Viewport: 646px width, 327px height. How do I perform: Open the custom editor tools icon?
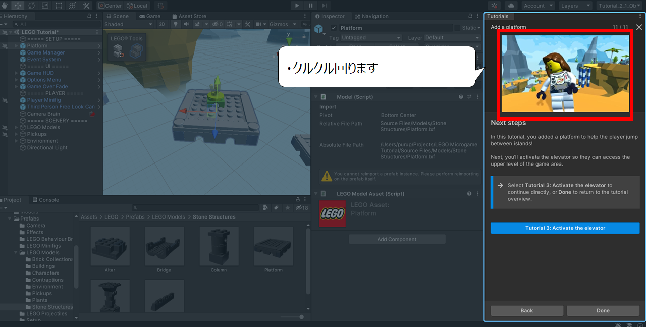(x=86, y=6)
